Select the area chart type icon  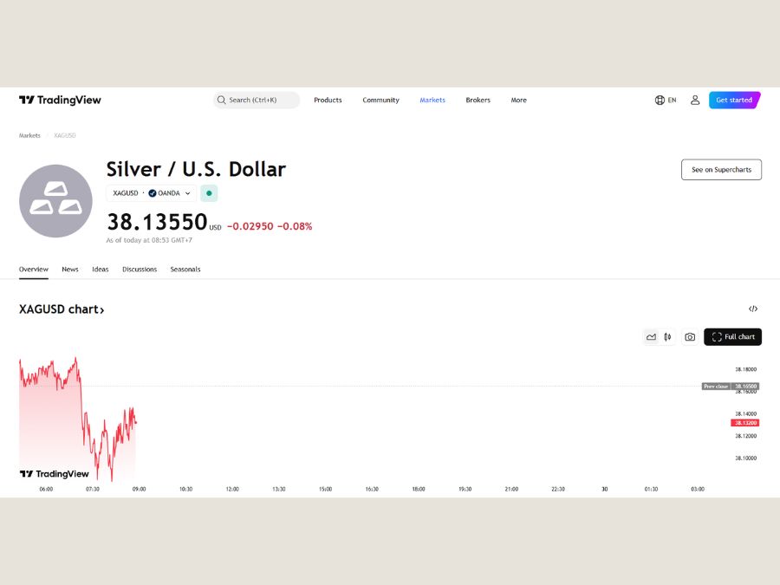651,337
